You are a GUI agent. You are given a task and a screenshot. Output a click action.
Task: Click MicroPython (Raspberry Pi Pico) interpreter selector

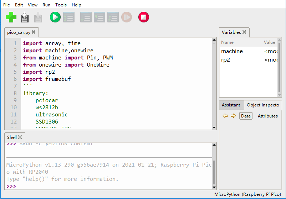coord(247,194)
